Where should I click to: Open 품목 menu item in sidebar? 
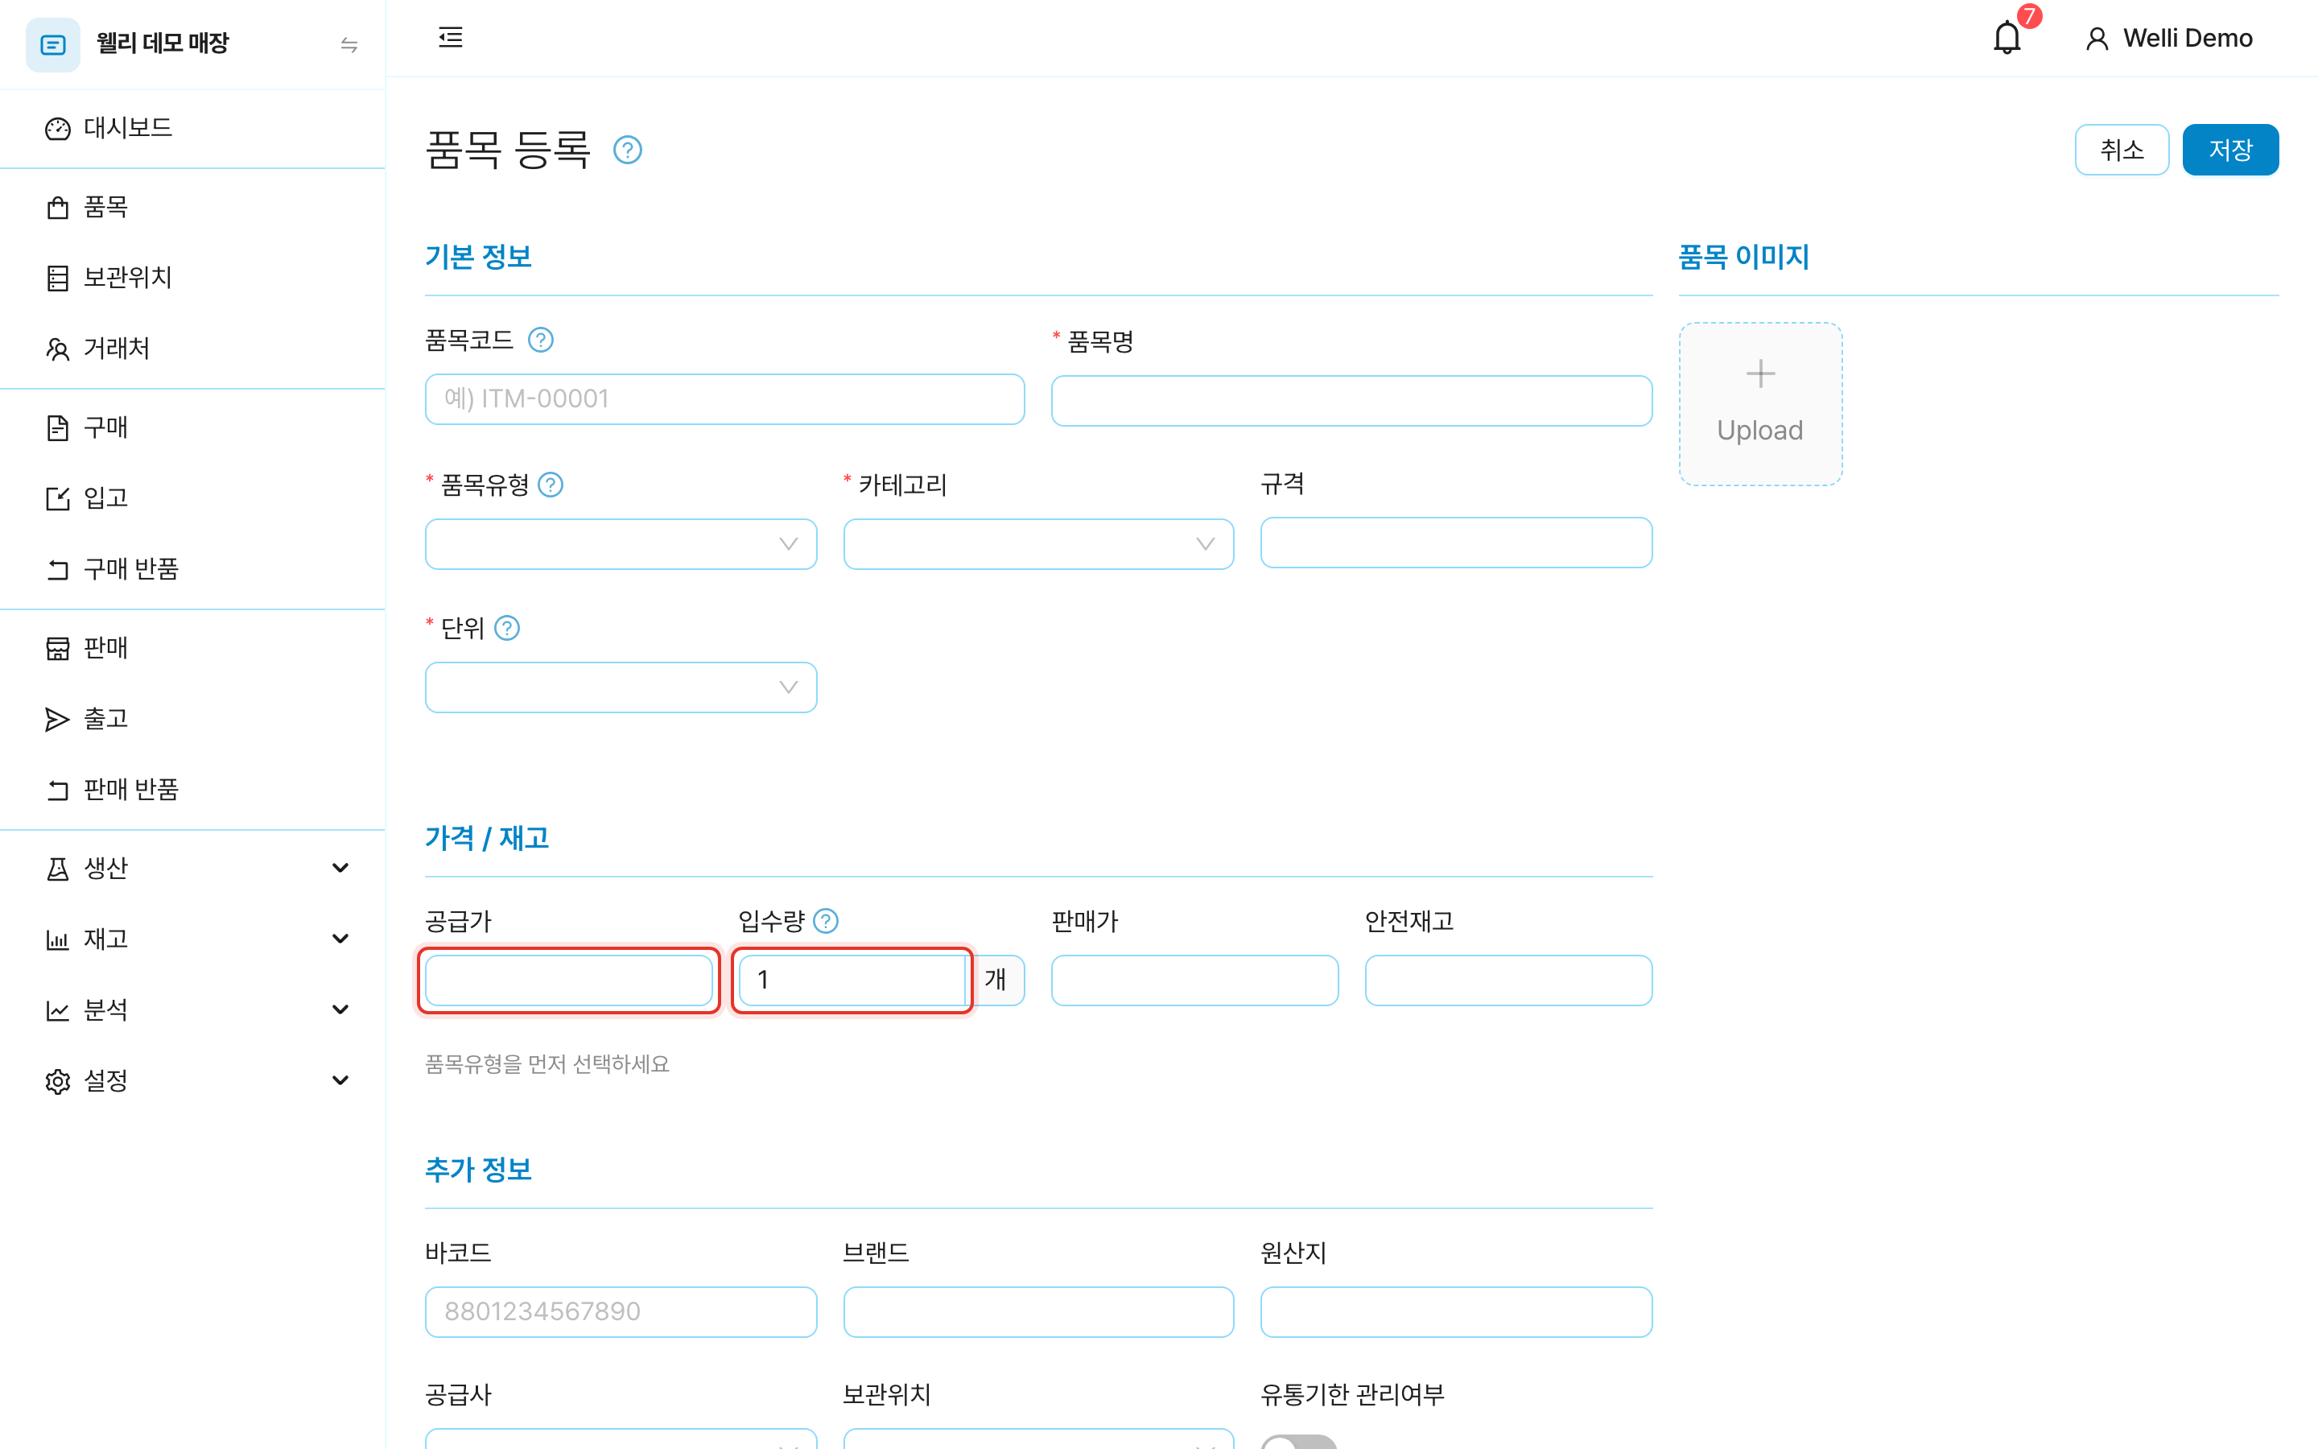192,207
